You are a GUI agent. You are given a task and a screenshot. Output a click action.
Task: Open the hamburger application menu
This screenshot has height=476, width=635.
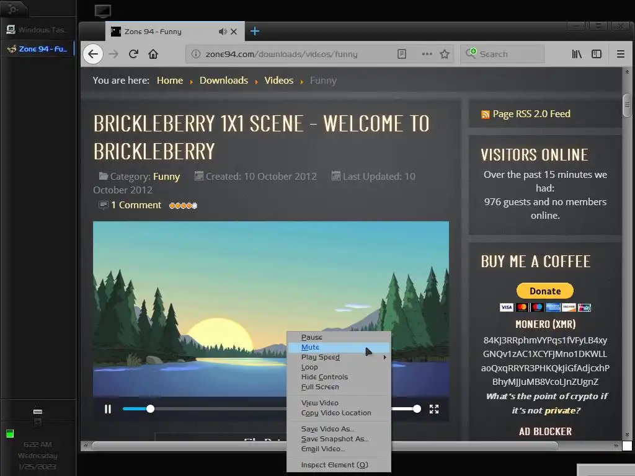pyautogui.click(x=620, y=54)
